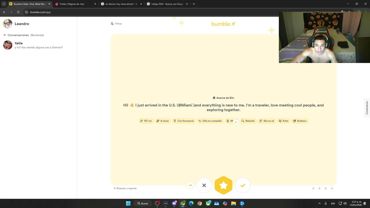Open Leandro's profile avatar
370x208 pixels.
tap(8, 24)
